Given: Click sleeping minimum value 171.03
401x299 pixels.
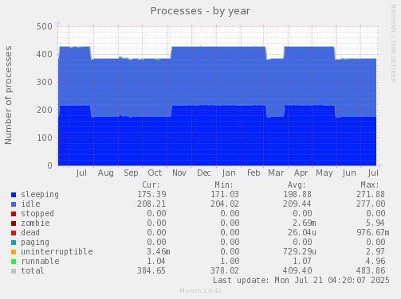Looking at the screenshot, I should click(225, 194).
